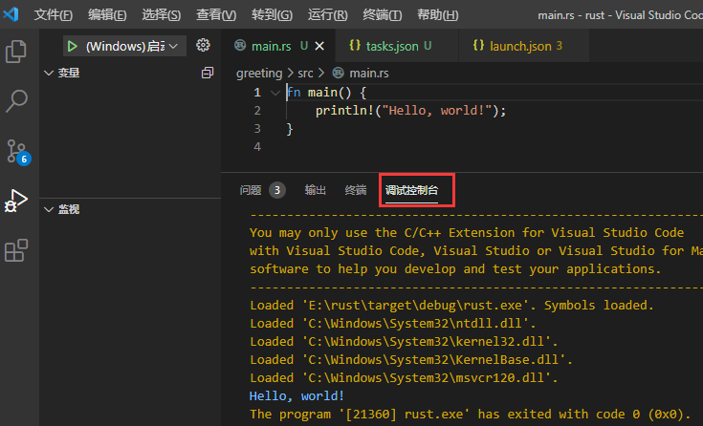Click the collapse all icon in 变量 section
Image resolution: width=703 pixels, height=426 pixels.
[x=208, y=74]
